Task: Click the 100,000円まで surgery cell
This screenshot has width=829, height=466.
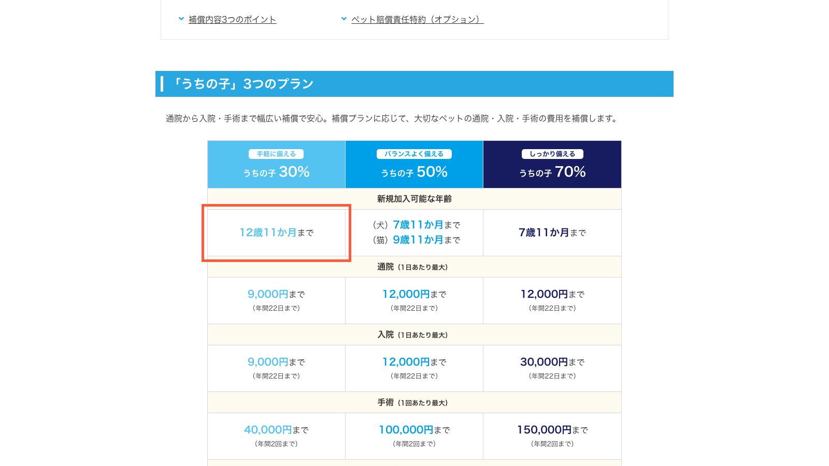Action: (x=414, y=436)
